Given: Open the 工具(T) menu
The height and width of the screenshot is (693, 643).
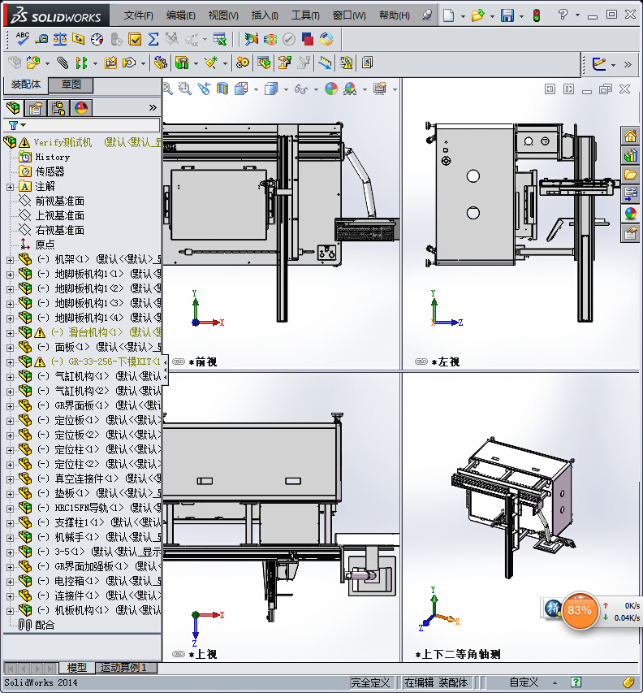Looking at the screenshot, I should tap(305, 15).
